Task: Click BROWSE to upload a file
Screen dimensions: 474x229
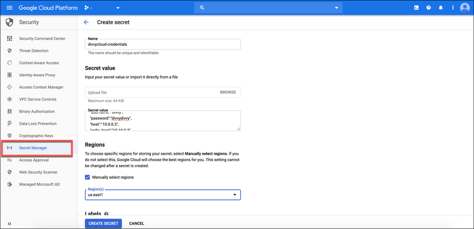Action: 228,92
